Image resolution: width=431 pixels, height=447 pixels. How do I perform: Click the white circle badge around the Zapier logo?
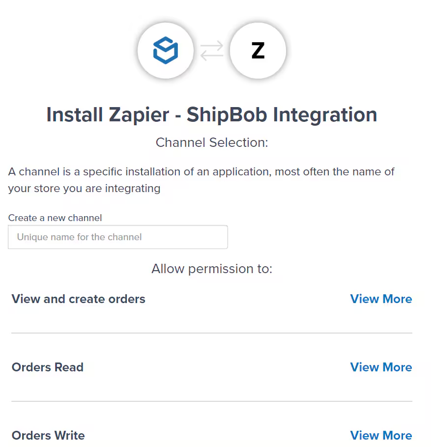(258, 29)
